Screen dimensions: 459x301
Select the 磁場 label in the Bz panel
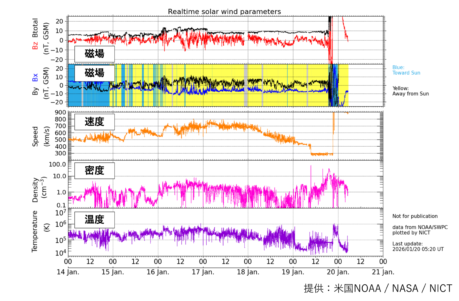[94, 54]
